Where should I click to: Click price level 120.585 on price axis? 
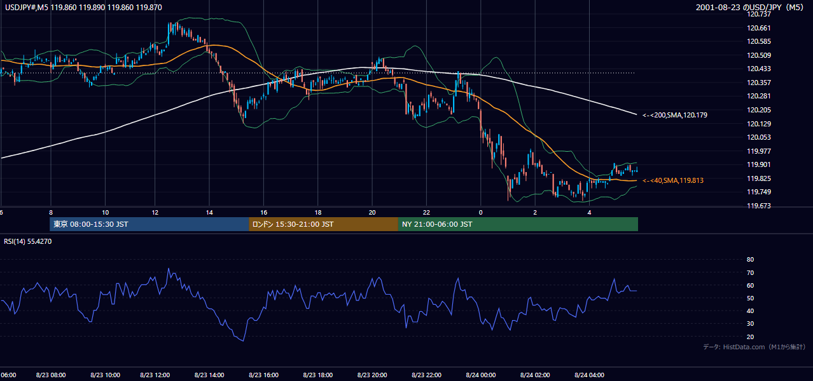(758, 42)
